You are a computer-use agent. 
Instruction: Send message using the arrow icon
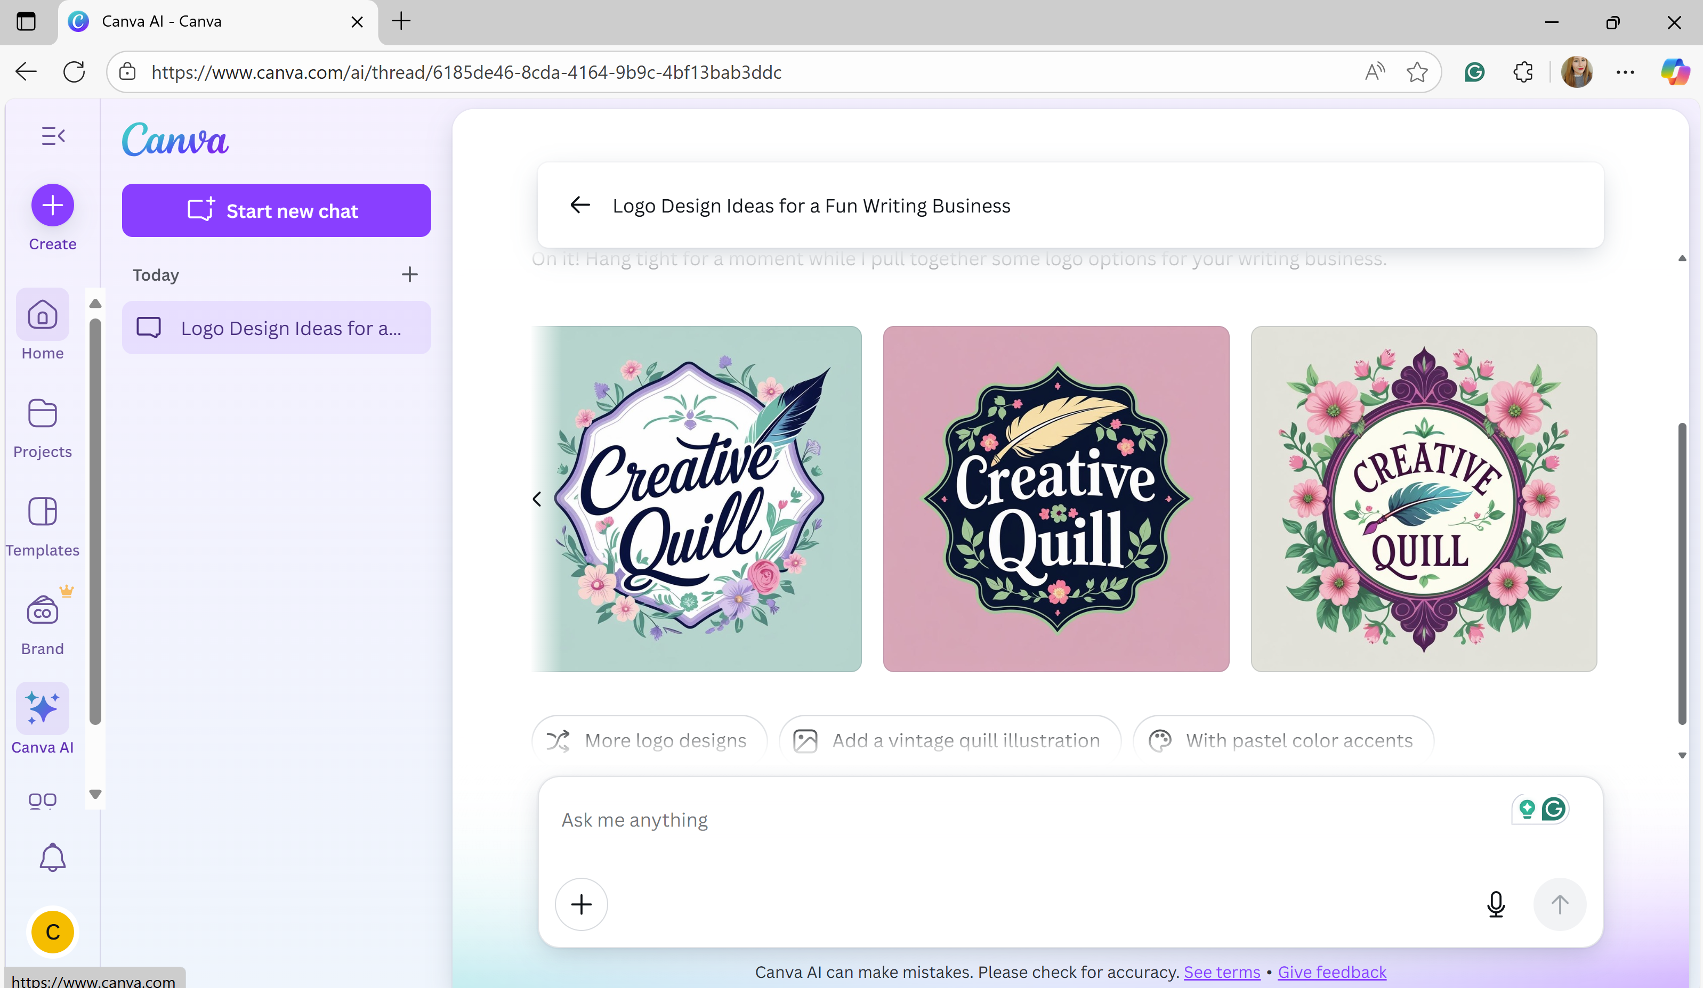click(x=1560, y=904)
